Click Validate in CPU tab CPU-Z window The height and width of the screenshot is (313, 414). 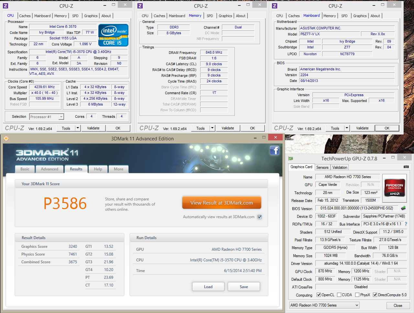(x=93, y=128)
